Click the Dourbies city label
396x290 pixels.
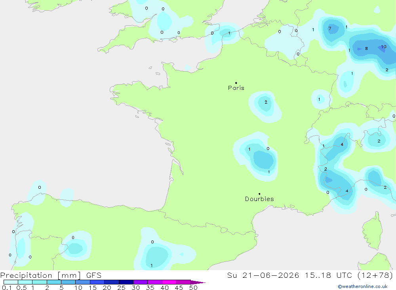click(259, 199)
